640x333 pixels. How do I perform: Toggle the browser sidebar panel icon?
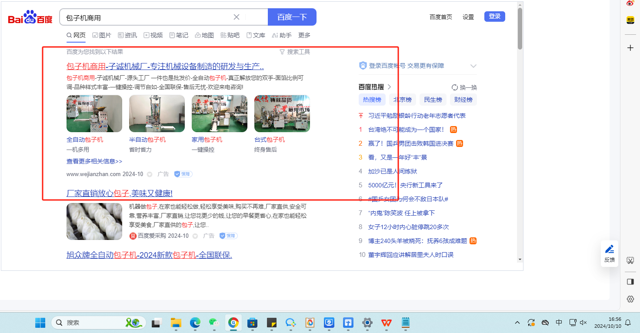pyautogui.click(x=630, y=282)
